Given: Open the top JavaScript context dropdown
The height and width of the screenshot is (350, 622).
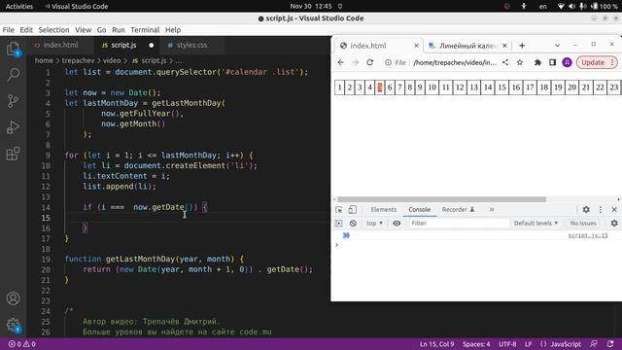Looking at the screenshot, I should coord(374,224).
